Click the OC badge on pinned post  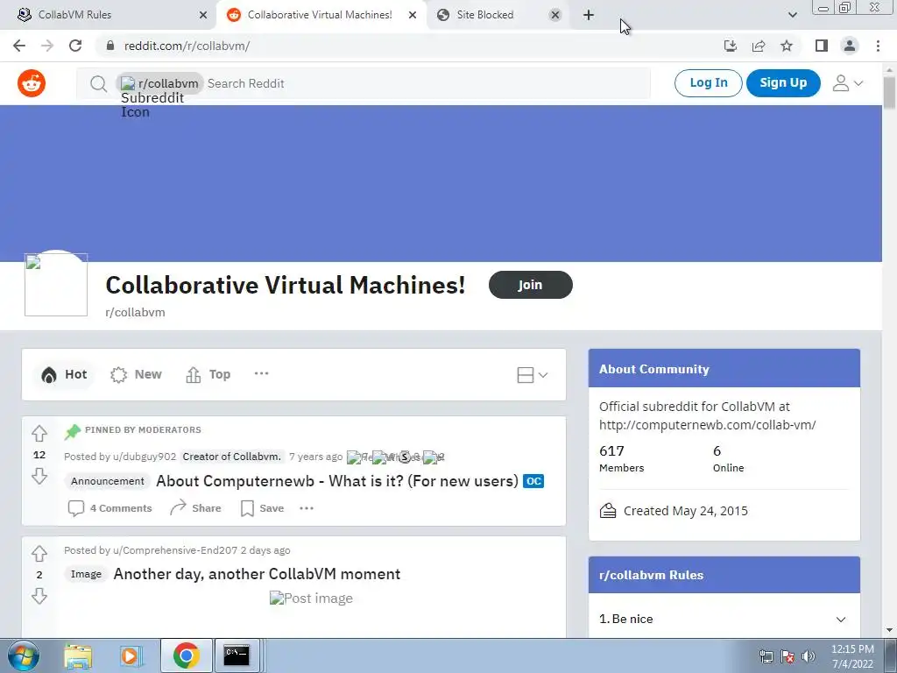[533, 481]
